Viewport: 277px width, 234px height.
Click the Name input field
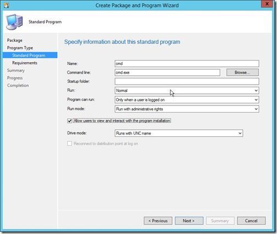187,64
